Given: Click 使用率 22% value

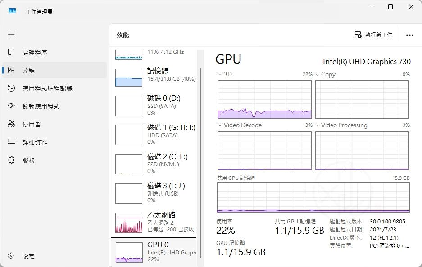Looking at the screenshot, I should [x=226, y=231].
